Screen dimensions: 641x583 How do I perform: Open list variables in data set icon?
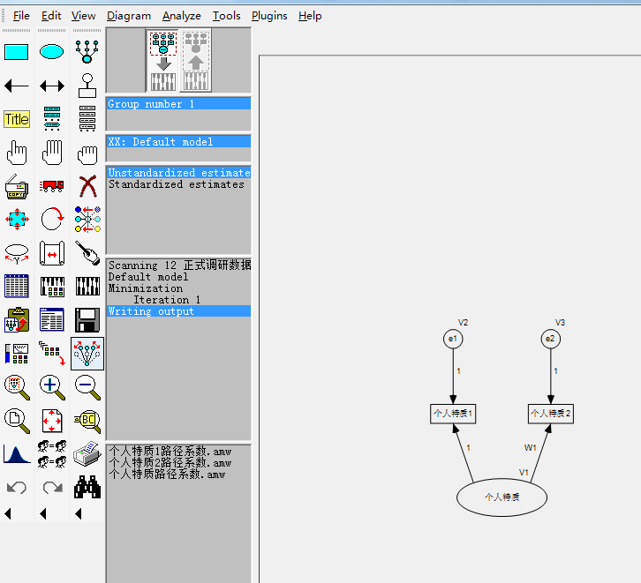point(87,118)
